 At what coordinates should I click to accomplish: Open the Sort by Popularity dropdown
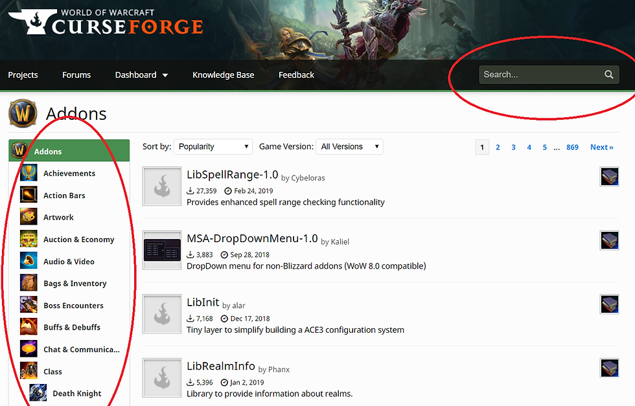[x=213, y=146]
